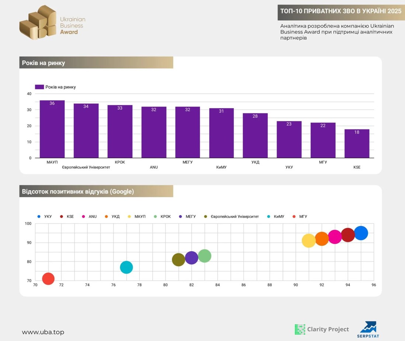Toggle the УКУ legend entry in scatter chart
The width and height of the screenshot is (405, 341).
point(44,216)
